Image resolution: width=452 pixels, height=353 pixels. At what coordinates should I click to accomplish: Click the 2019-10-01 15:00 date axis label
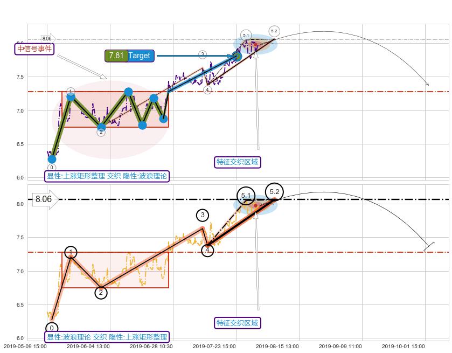403,347
